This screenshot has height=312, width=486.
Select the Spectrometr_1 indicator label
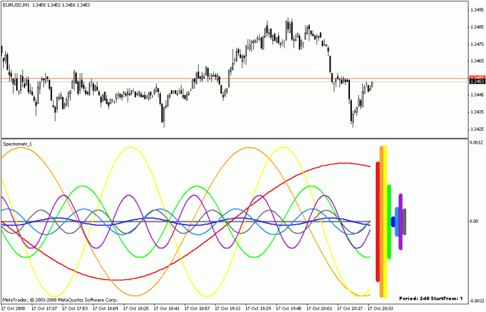click(x=17, y=144)
